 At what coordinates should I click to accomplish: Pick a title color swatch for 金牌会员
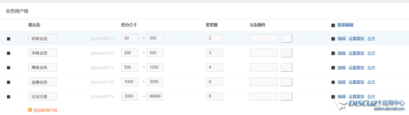[287, 82]
